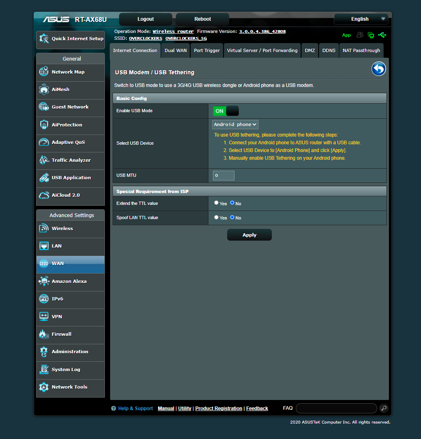Click the green App link
Screen dimensions: 421x439
347,35
